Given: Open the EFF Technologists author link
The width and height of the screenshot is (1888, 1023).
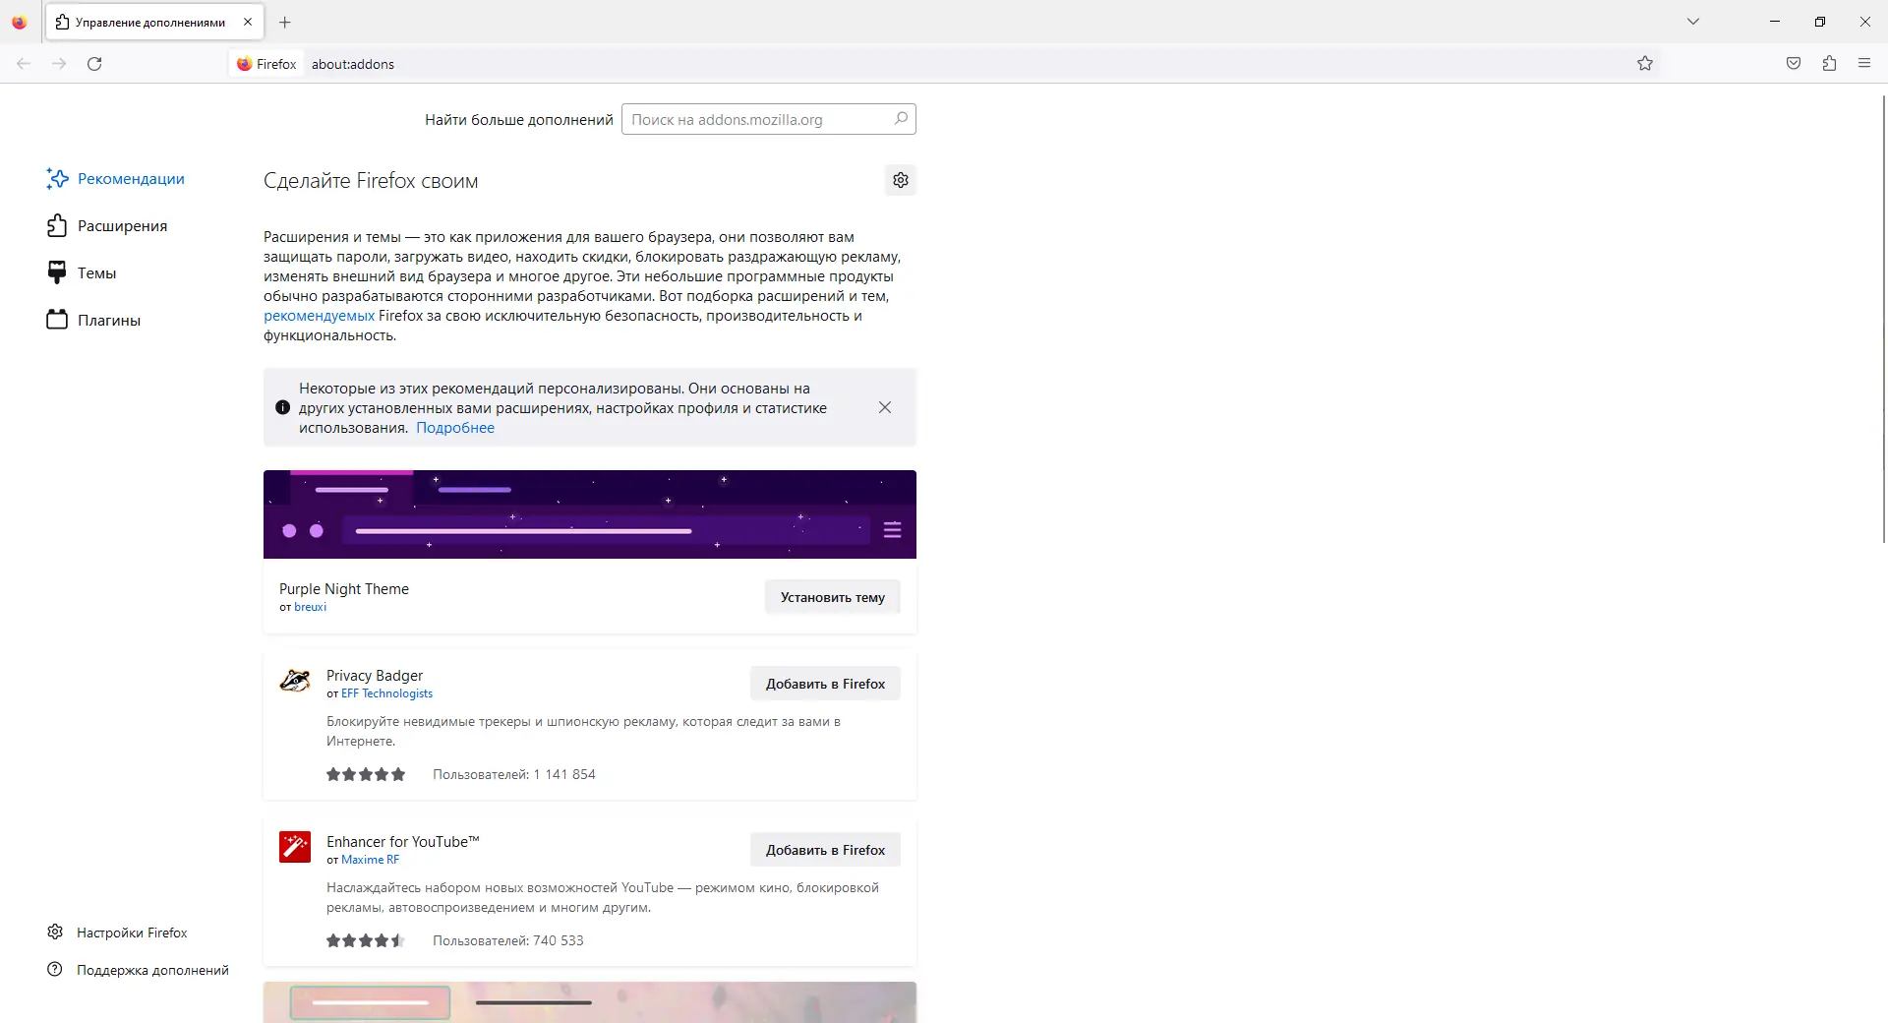Looking at the screenshot, I should 386,693.
